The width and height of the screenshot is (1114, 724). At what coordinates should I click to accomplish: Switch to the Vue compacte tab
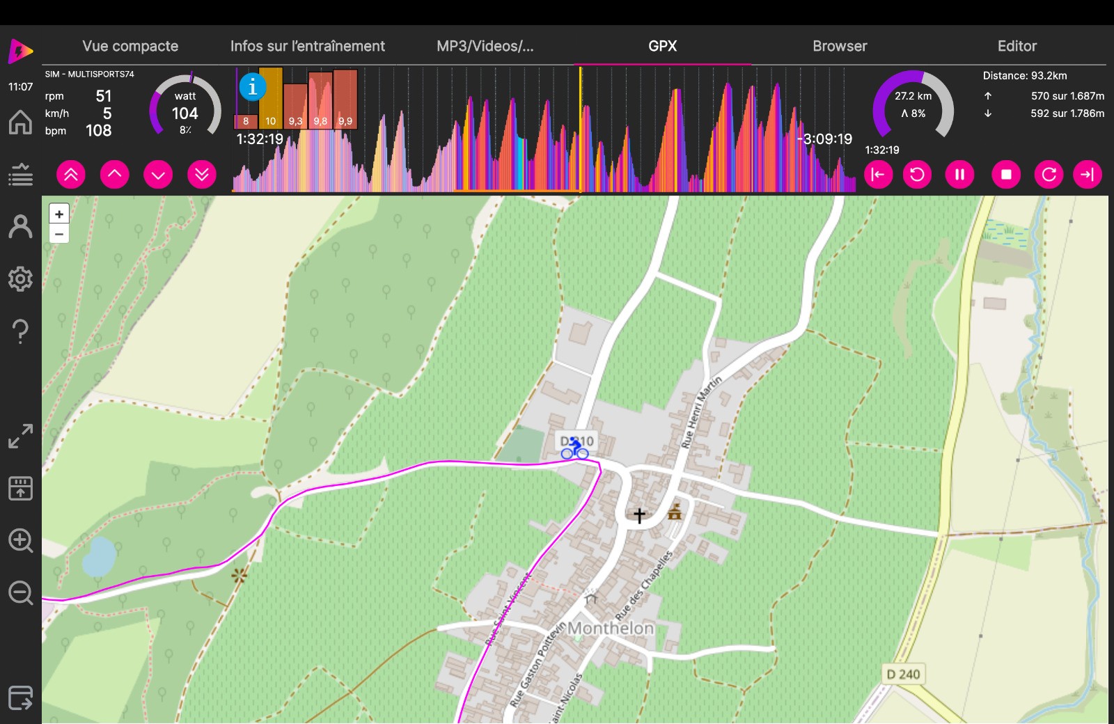130,46
